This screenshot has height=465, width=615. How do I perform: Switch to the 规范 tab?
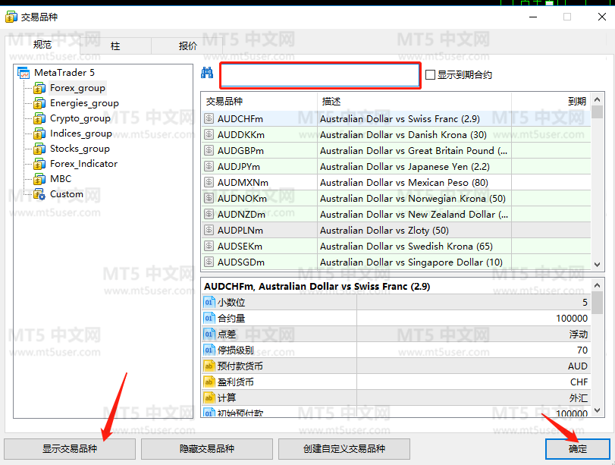(x=42, y=45)
